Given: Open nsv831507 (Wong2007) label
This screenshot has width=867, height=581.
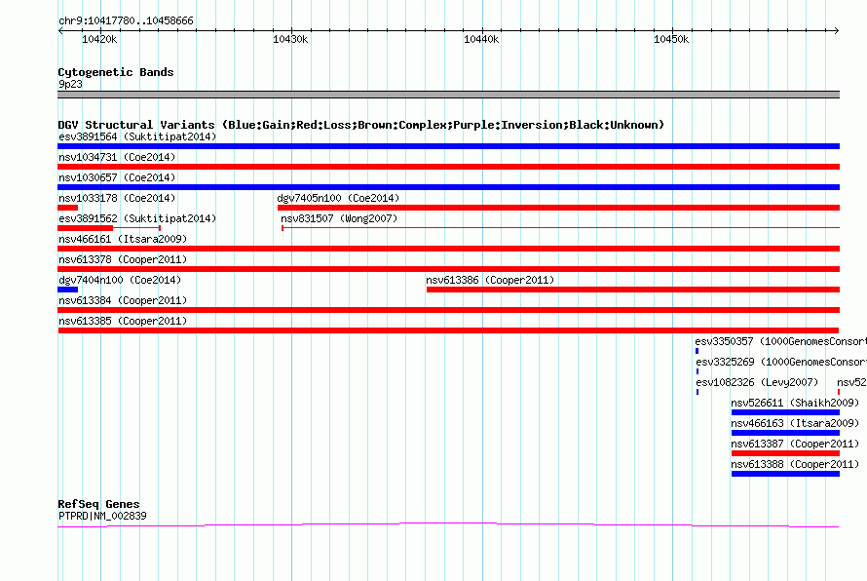Looking at the screenshot, I should pyautogui.click(x=339, y=218).
